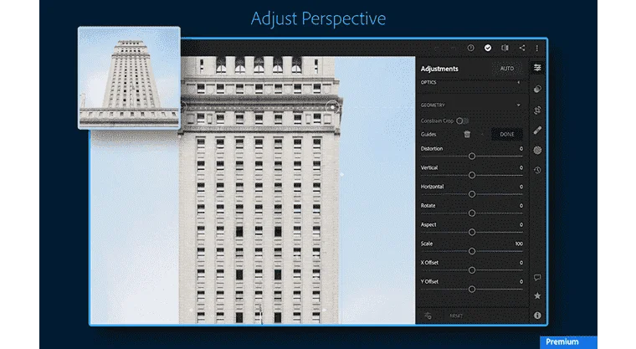Screen dimensions: 636x349
Task: Click the white checkmark sync icon
Action: click(488, 48)
